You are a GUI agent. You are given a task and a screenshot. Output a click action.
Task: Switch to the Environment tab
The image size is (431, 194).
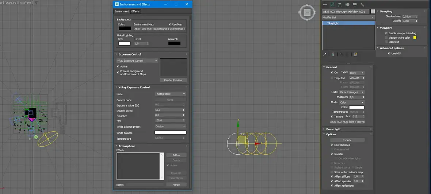click(x=122, y=12)
